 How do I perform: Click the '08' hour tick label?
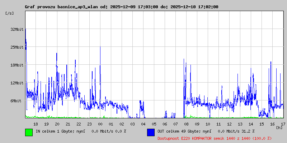click(x=186, y=124)
